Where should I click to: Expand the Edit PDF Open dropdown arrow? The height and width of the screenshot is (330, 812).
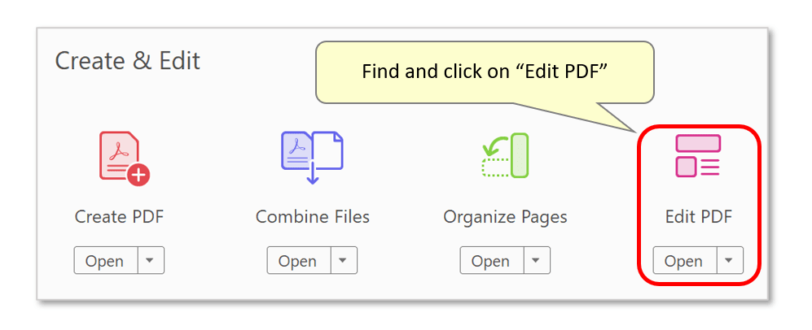coord(730,260)
